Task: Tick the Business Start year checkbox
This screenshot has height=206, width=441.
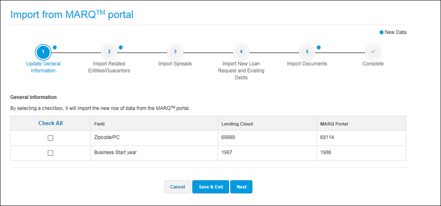Action: click(51, 153)
